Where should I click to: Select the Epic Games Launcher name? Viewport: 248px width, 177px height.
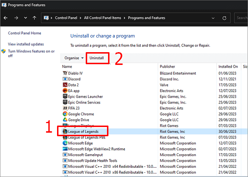point(85,96)
